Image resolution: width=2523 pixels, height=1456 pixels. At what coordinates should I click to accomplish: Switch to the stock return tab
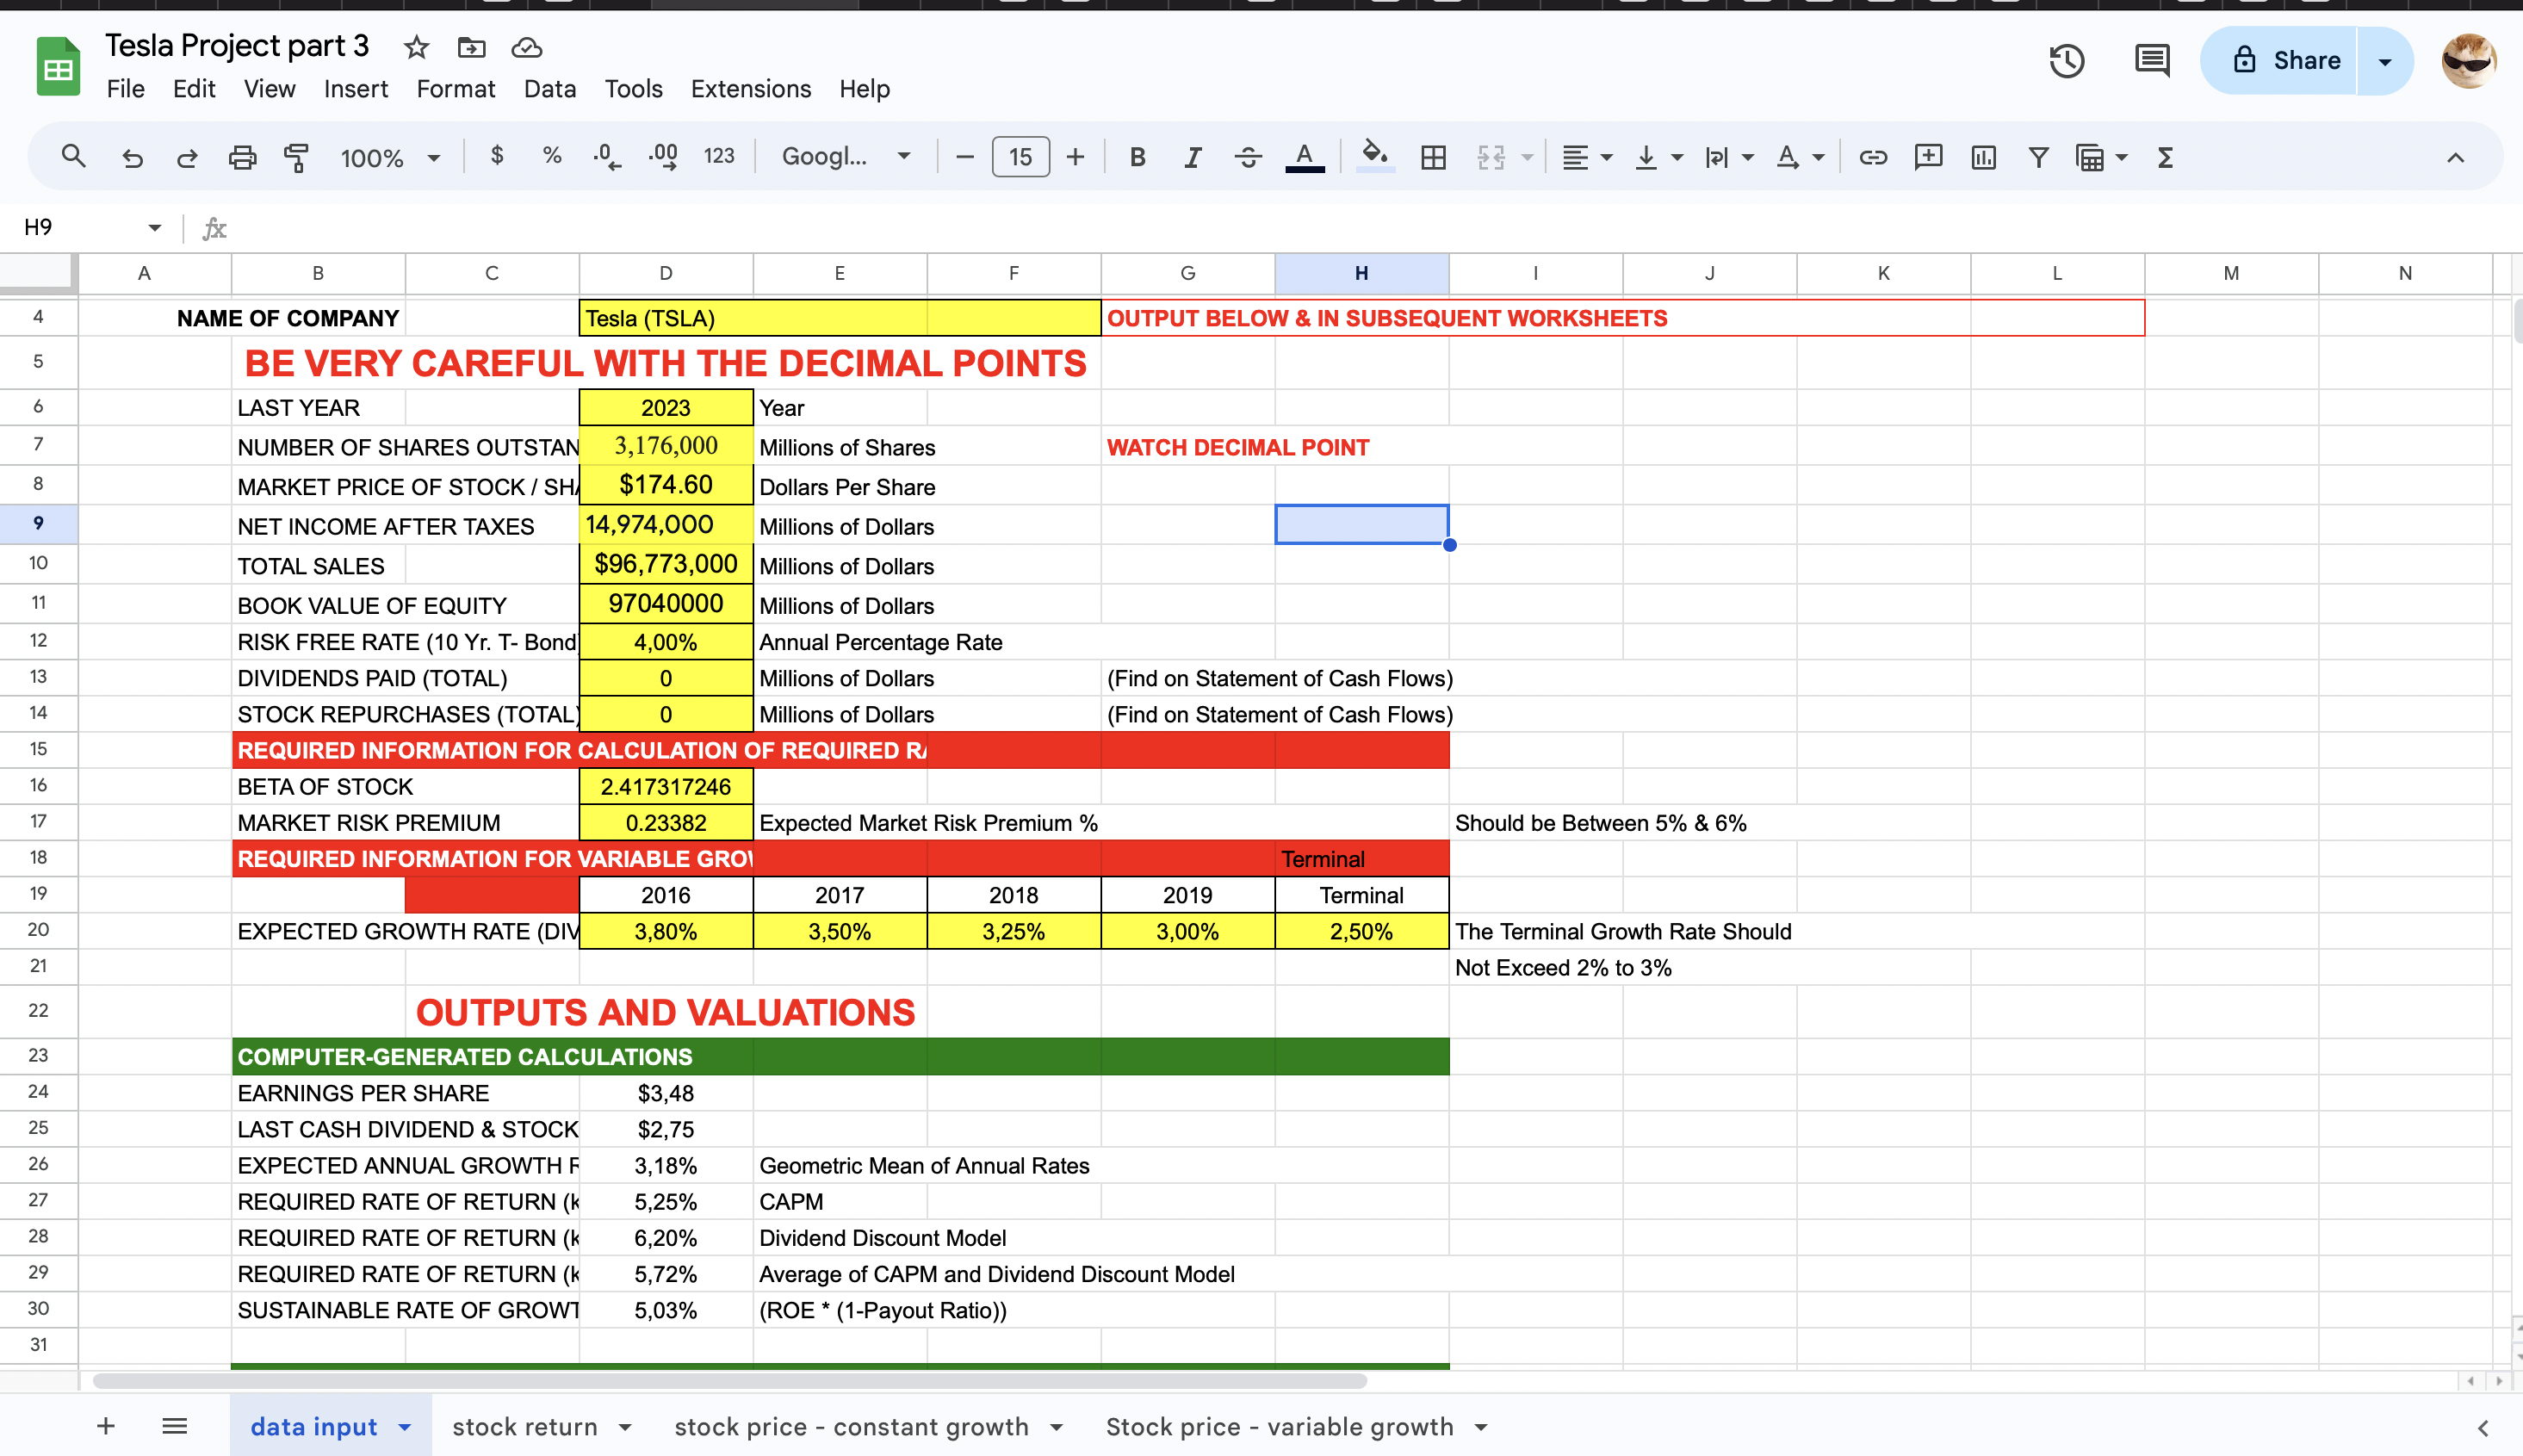coord(524,1426)
